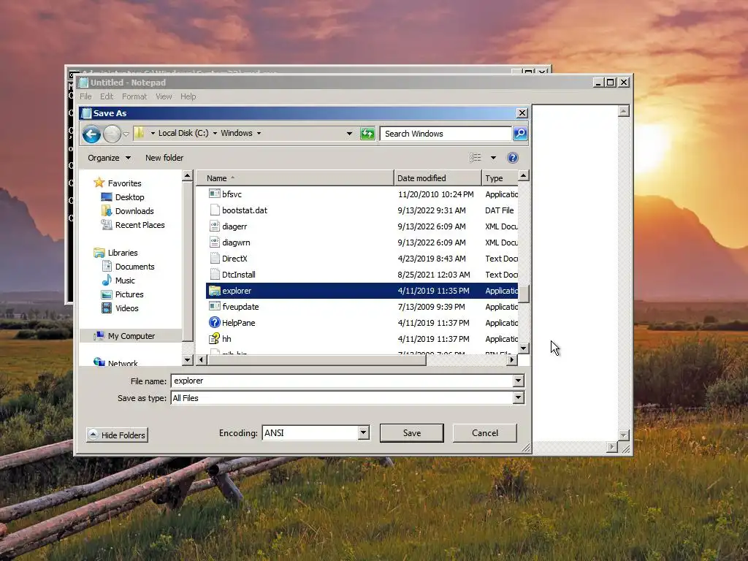Open the Notepad Format menu
This screenshot has height=561, width=748.
pyautogui.click(x=134, y=96)
